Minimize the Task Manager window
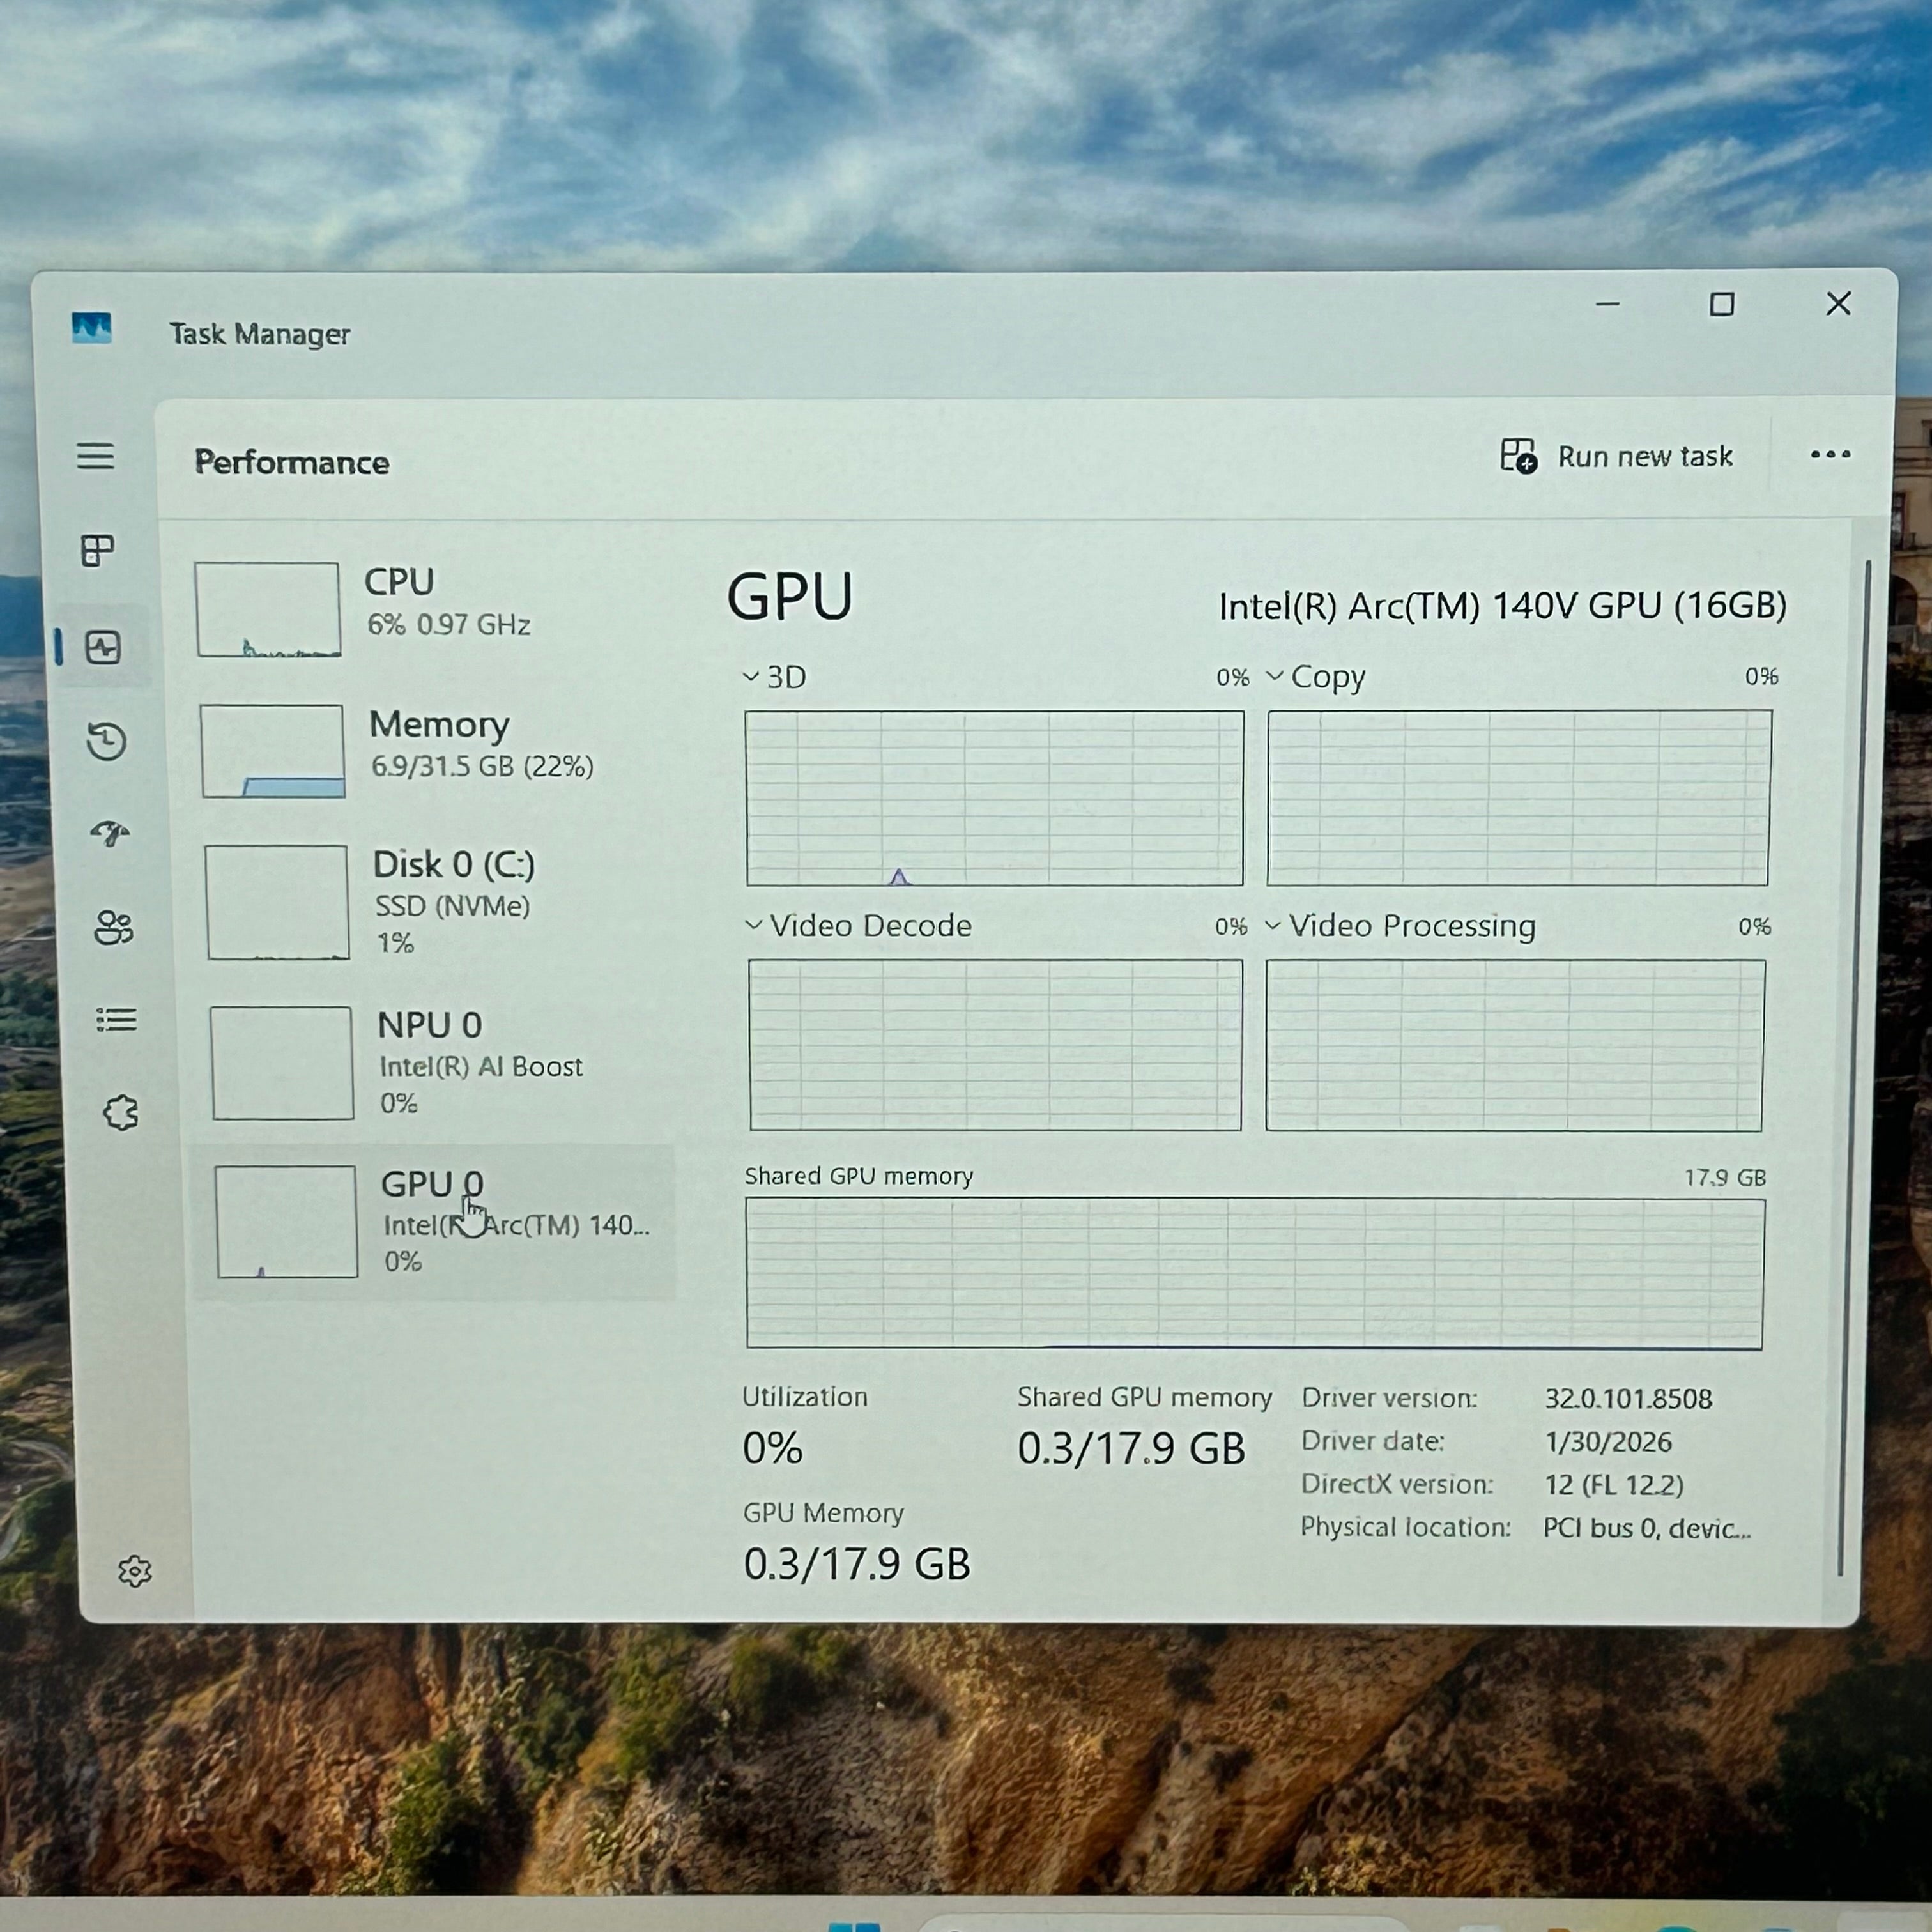This screenshot has width=1932, height=1932. (1608, 303)
